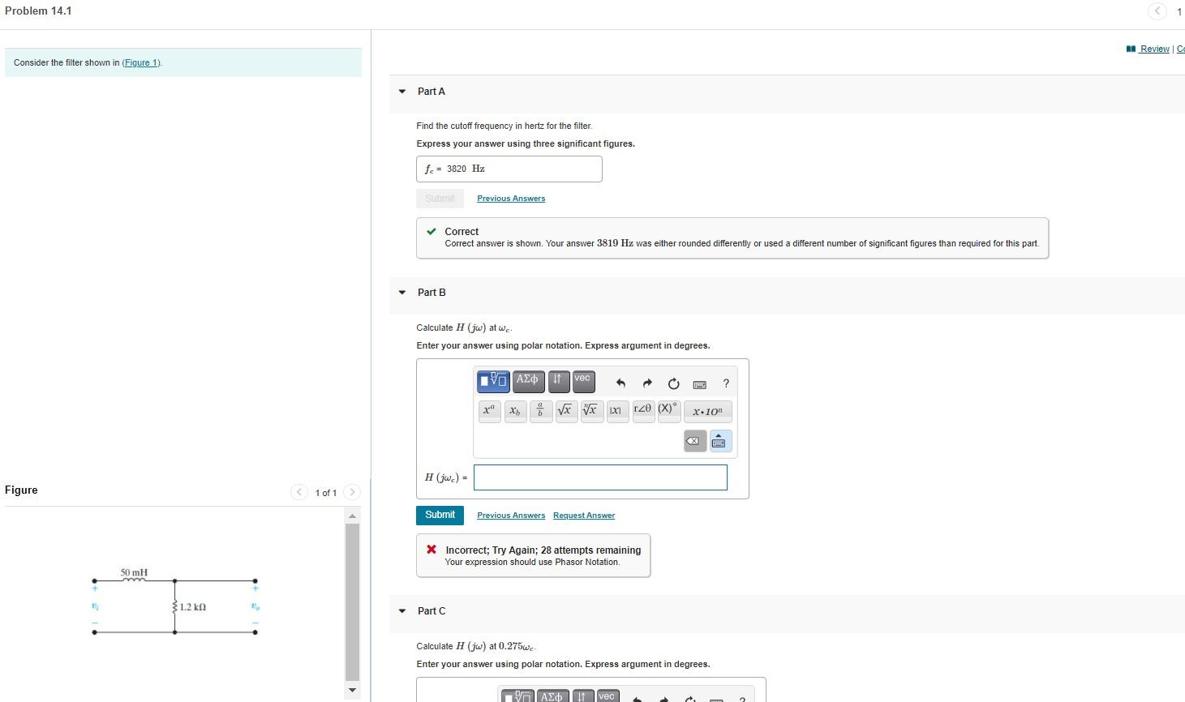
Task: Insert nth root template
Action: click(592, 411)
